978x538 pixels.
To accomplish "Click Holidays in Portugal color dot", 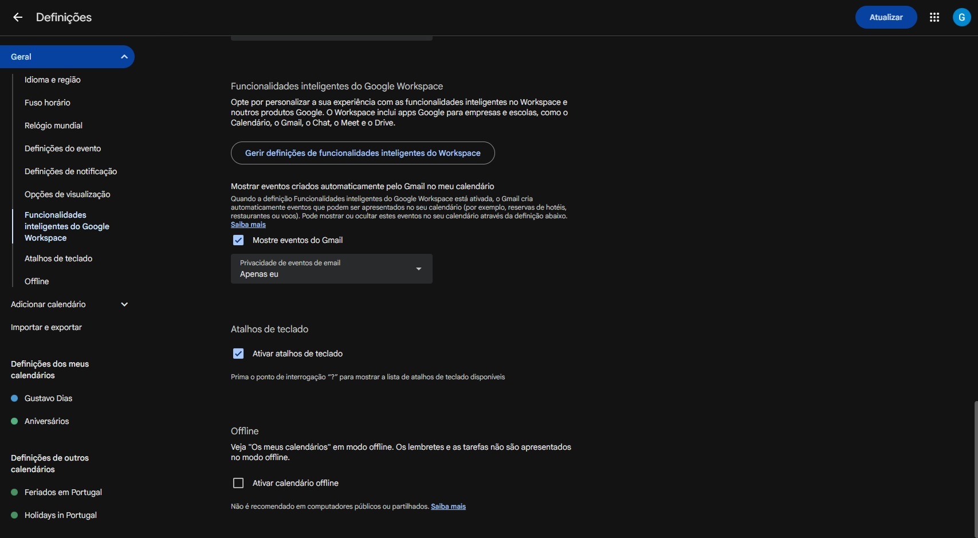I will pos(15,515).
